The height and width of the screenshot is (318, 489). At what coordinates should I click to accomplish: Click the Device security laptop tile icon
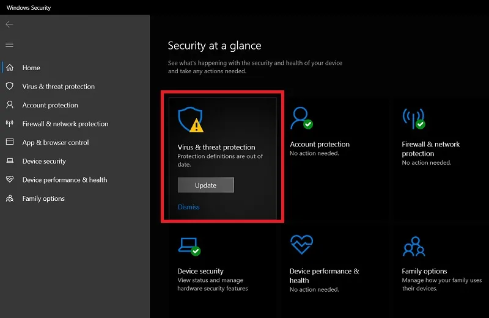click(189, 247)
